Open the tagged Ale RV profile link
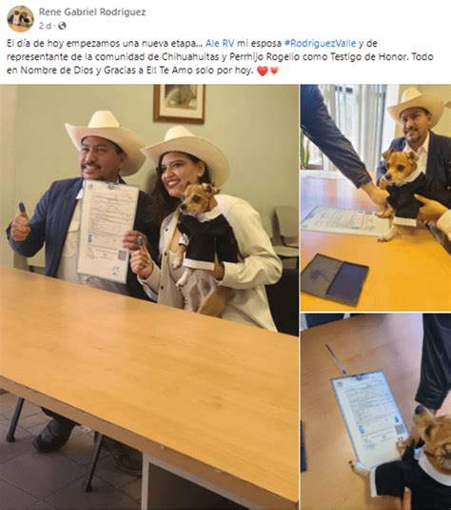Image resolution: width=451 pixels, height=510 pixels. 220,43
